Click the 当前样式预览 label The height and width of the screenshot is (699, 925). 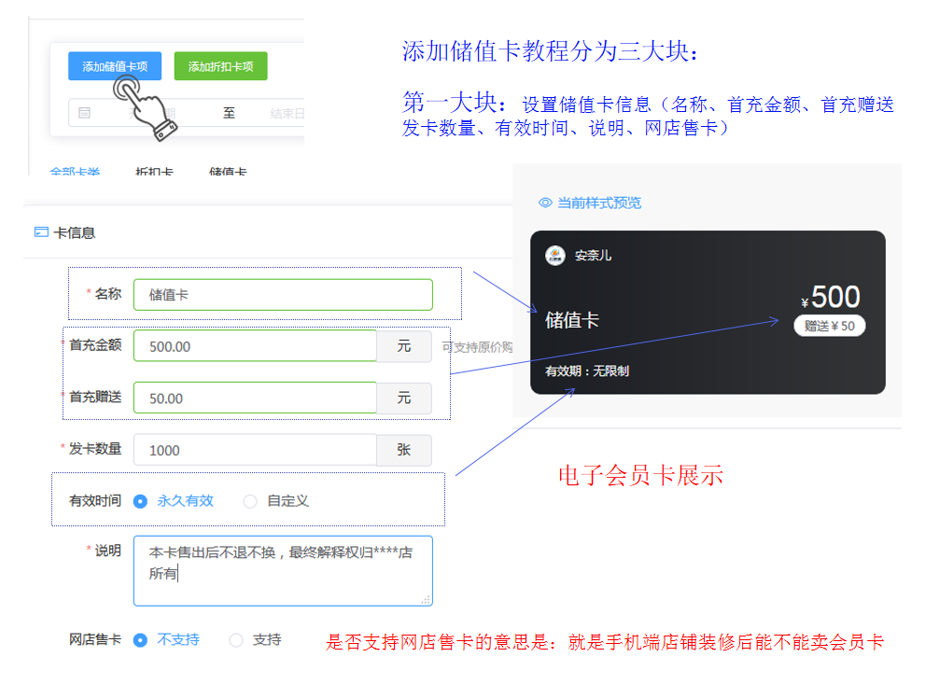point(599,203)
